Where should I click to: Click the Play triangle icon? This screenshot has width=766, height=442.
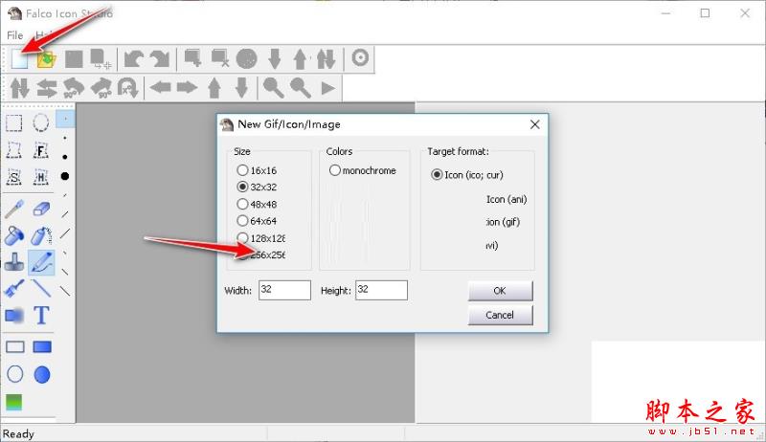(328, 88)
